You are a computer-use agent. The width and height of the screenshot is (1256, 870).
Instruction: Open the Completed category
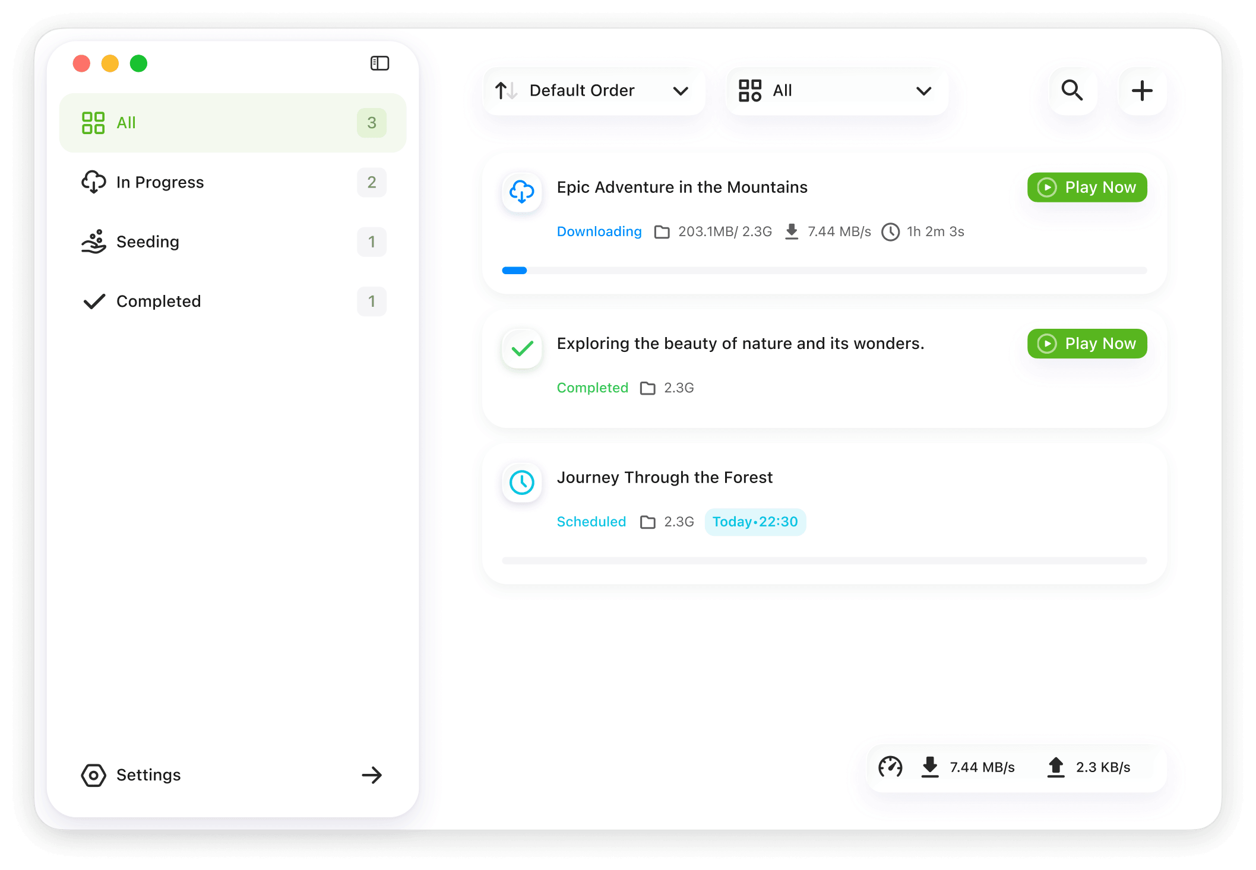pos(233,301)
